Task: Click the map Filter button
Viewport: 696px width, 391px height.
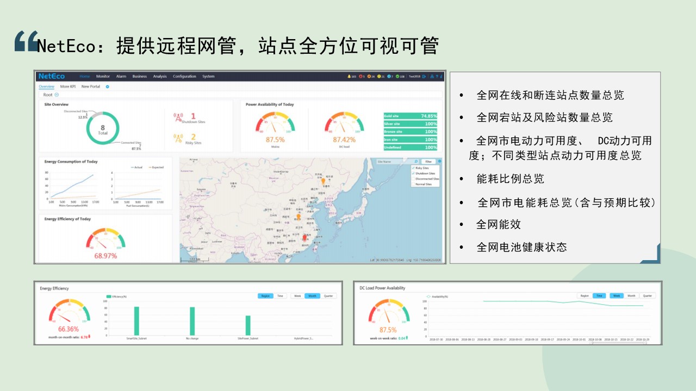Action: coord(428,161)
